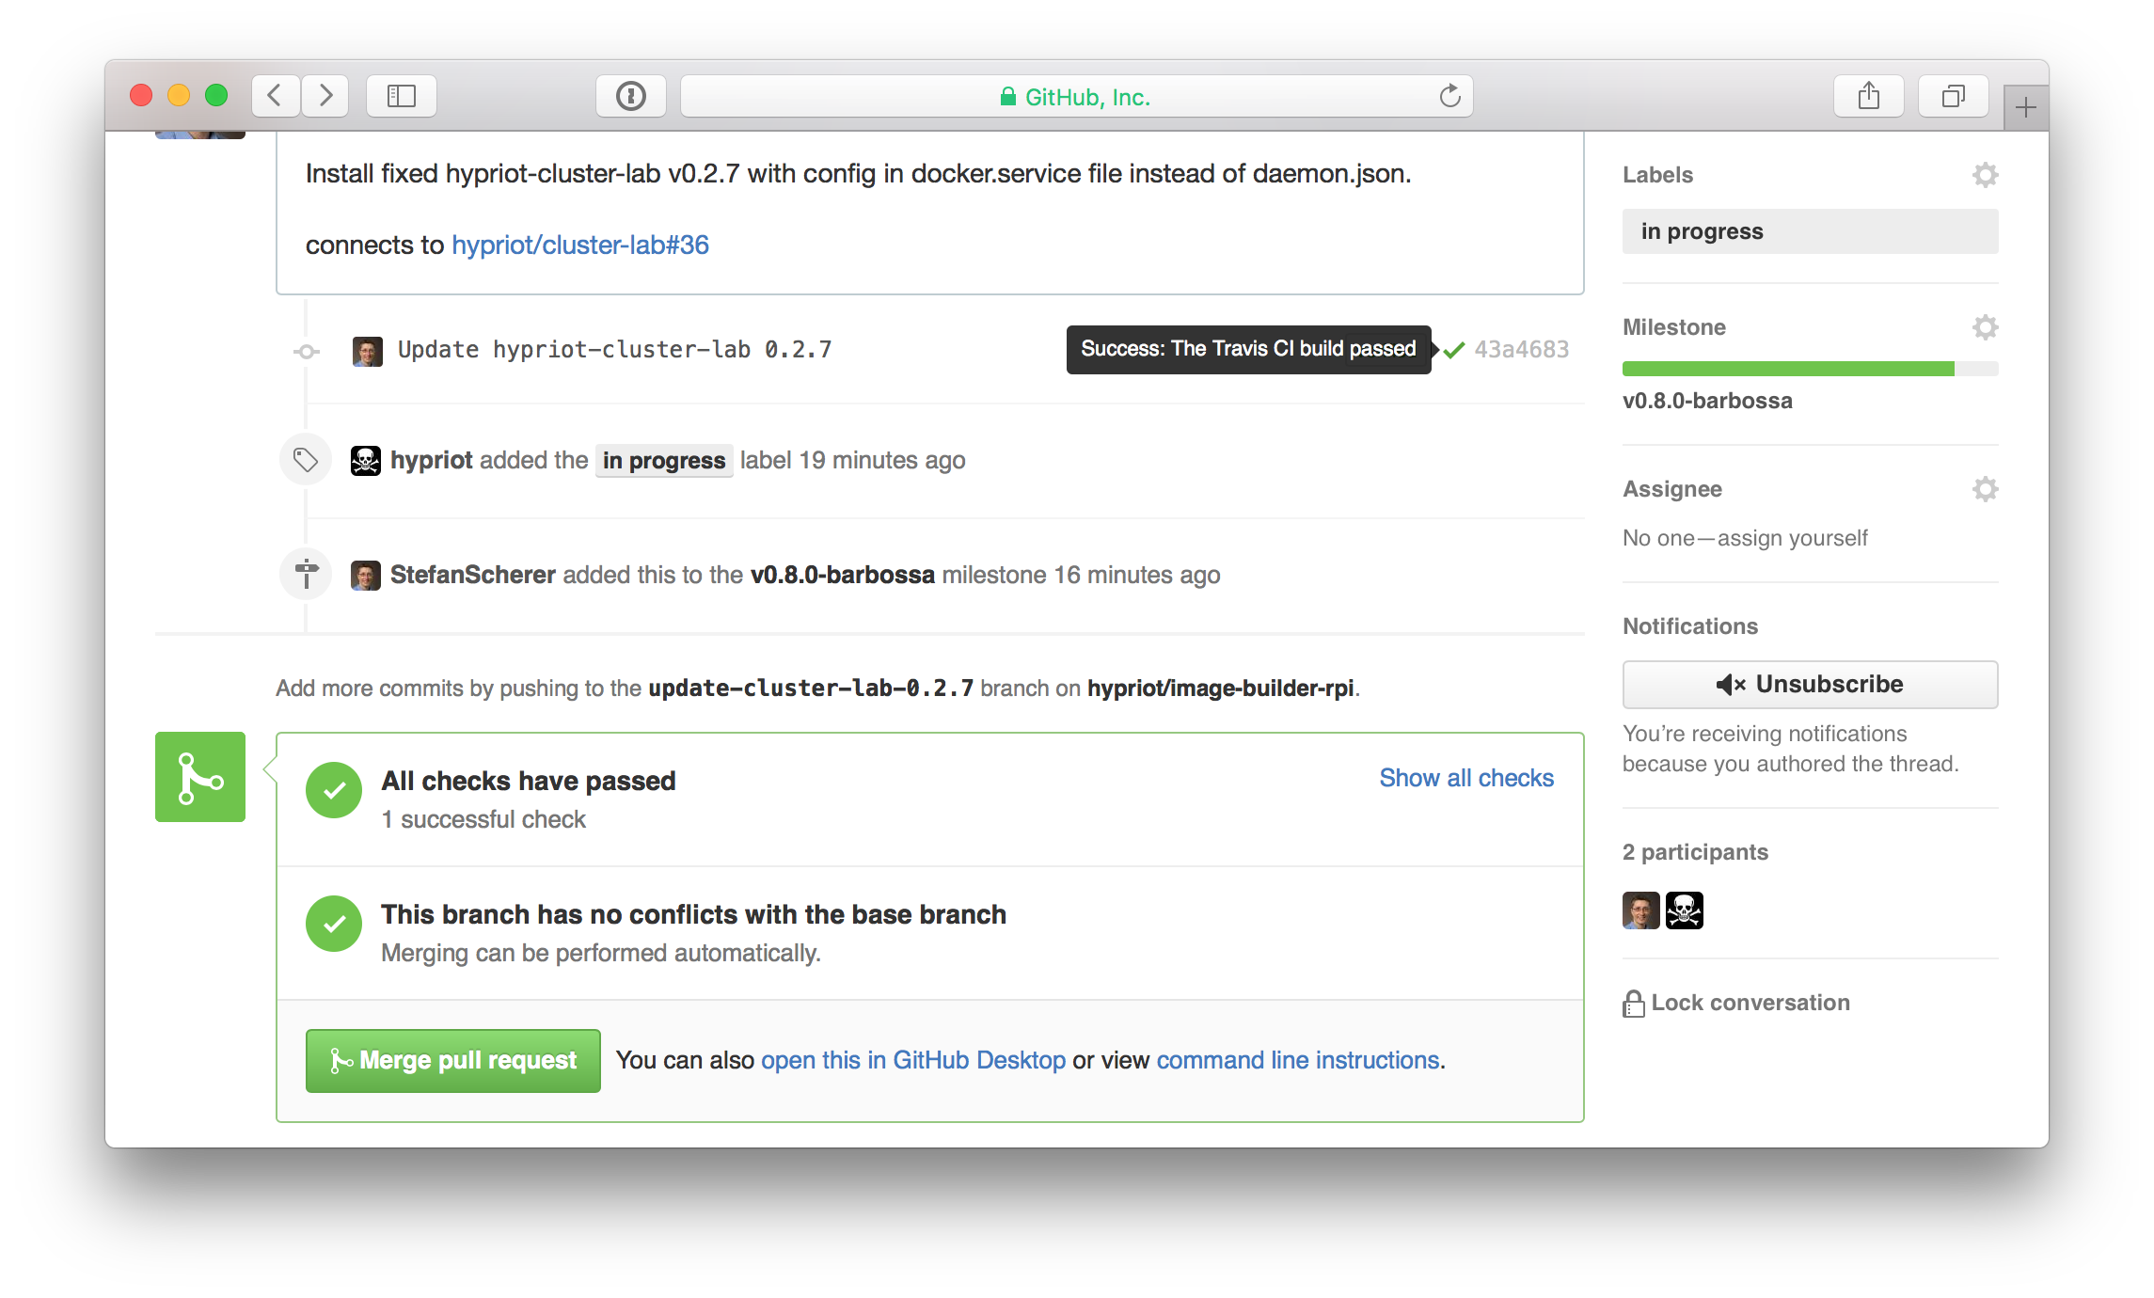Viewport: 2154px width, 1298px height.
Task: Open the Safari sidebar panel
Action: point(401,95)
